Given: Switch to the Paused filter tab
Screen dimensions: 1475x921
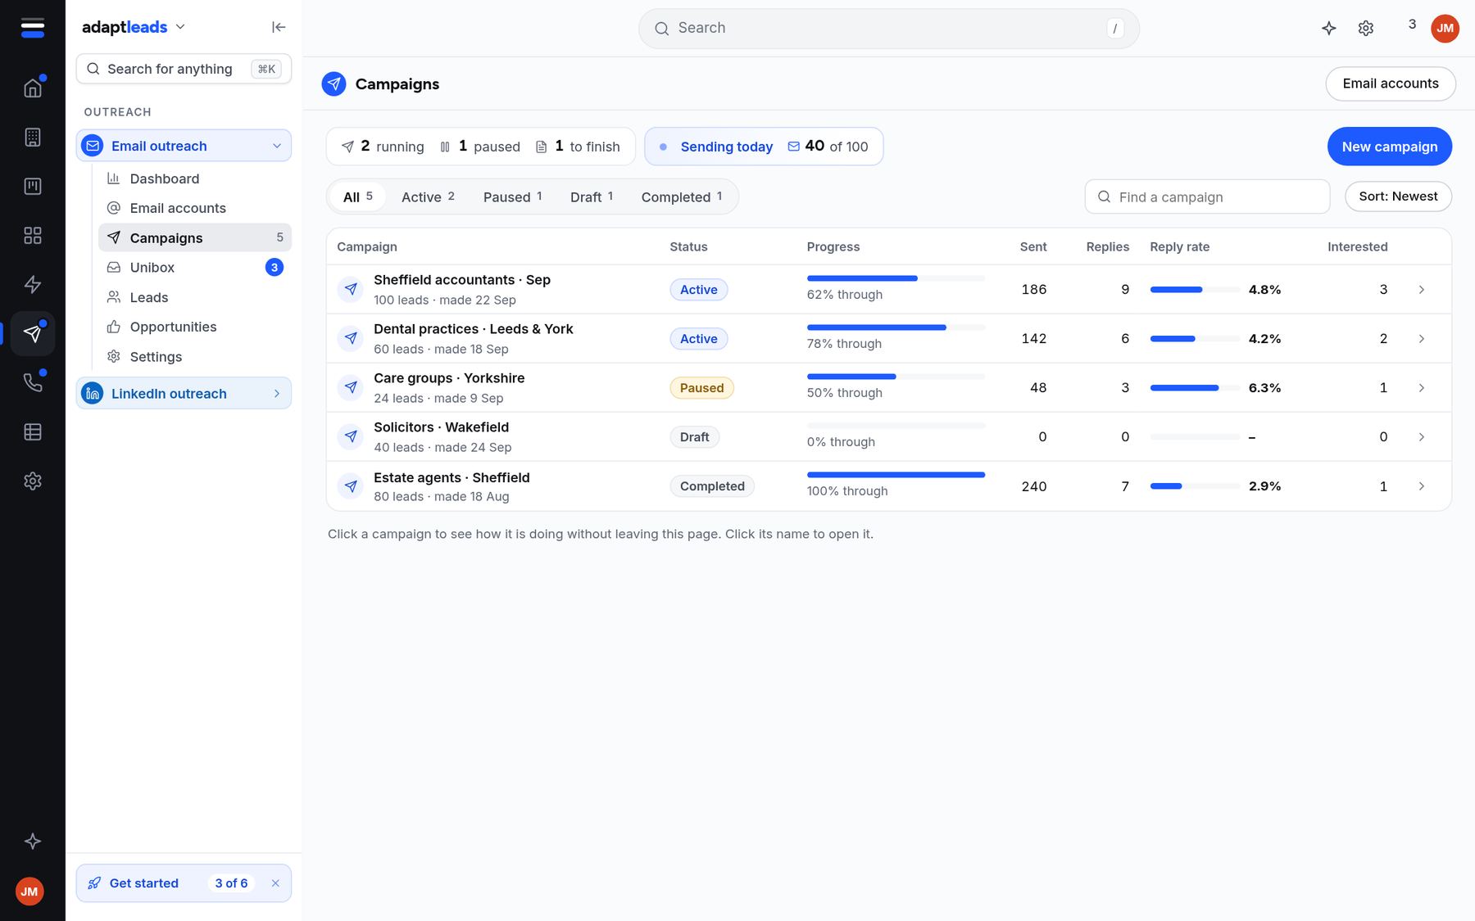Looking at the screenshot, I should pos(512,196).
